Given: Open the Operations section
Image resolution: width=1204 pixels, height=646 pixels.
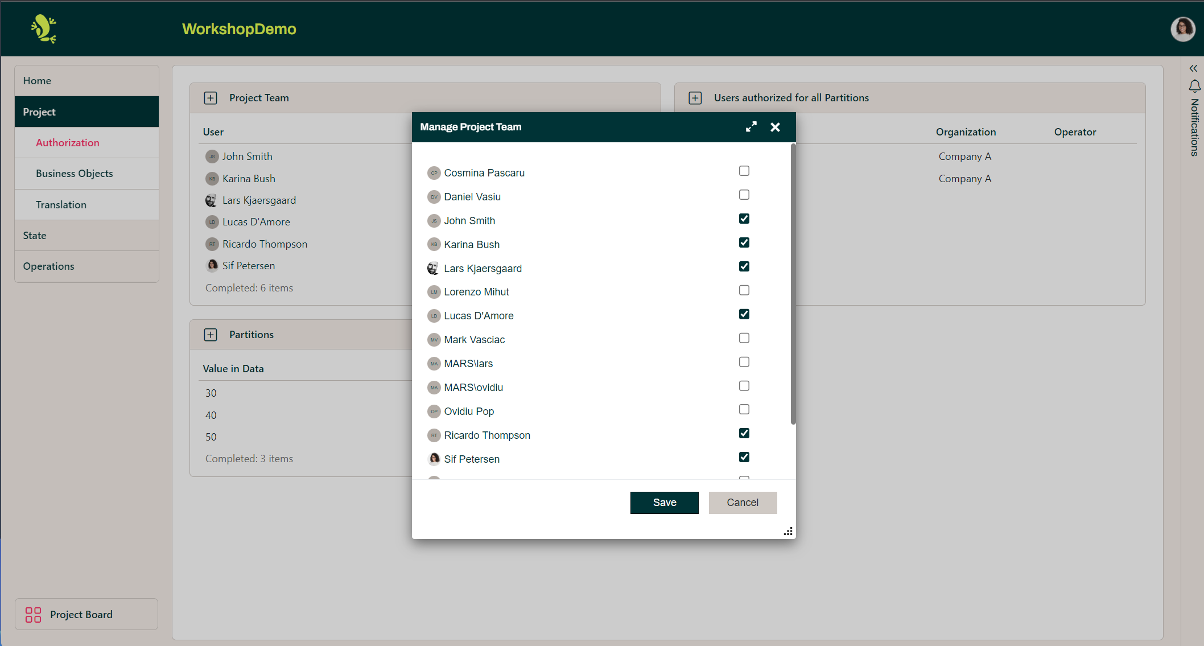Looking at the screenshot, I should point(48,266).
